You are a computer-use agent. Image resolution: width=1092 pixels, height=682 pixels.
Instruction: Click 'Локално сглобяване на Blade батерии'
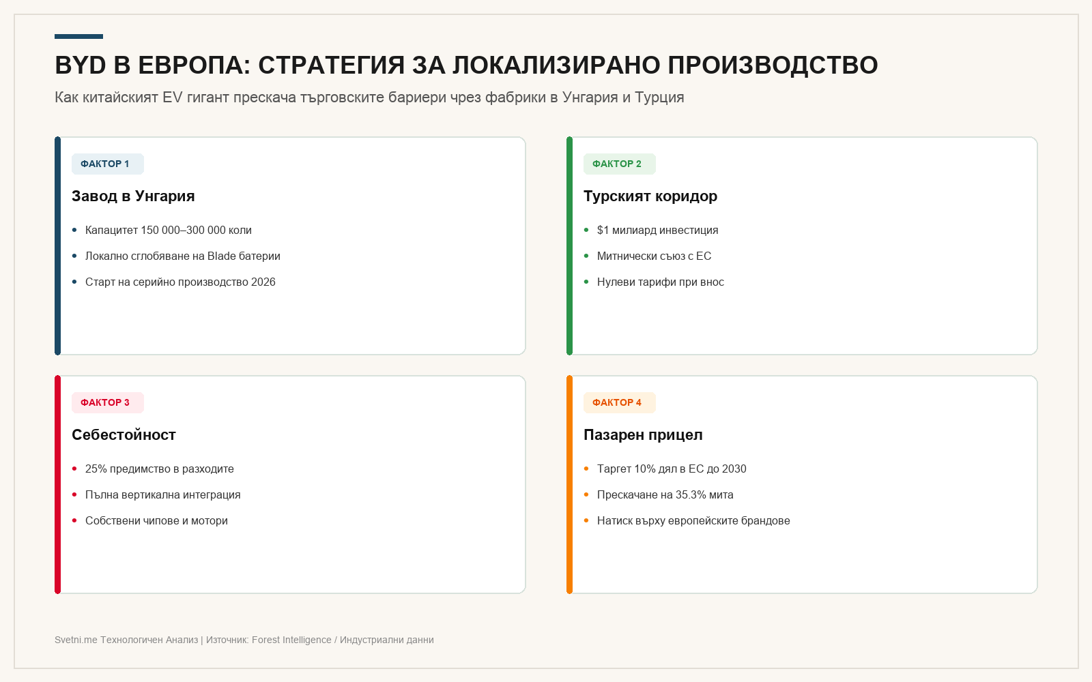tap(183, 256)
